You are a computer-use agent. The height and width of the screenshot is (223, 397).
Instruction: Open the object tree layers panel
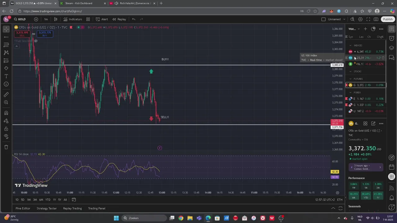point(392,48)
